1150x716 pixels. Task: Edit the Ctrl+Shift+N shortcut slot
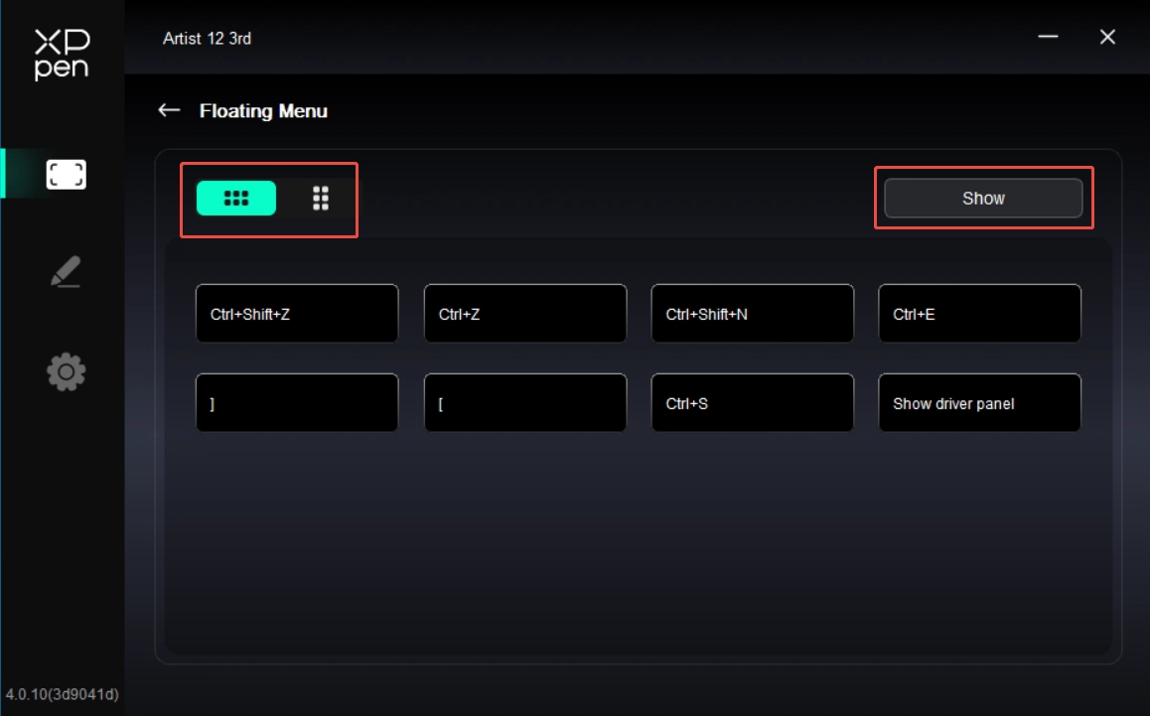752,314
